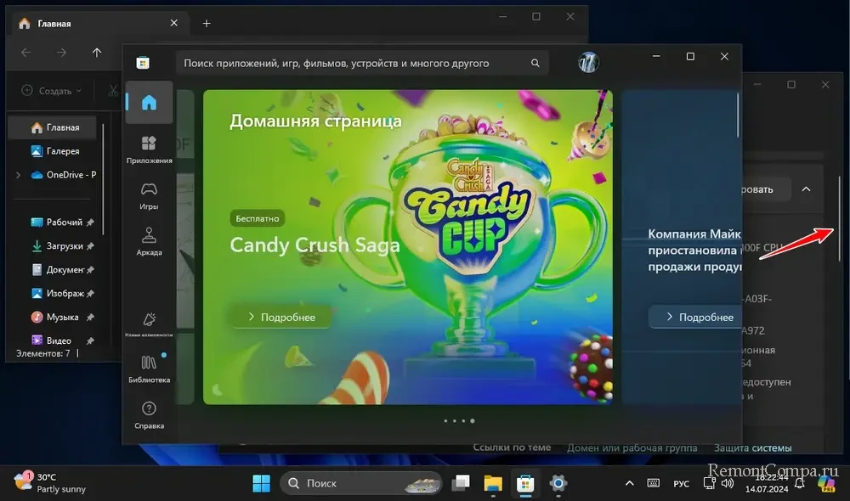
Task: Open Подробнее for Candy Crush Saga
Action: 281,317
